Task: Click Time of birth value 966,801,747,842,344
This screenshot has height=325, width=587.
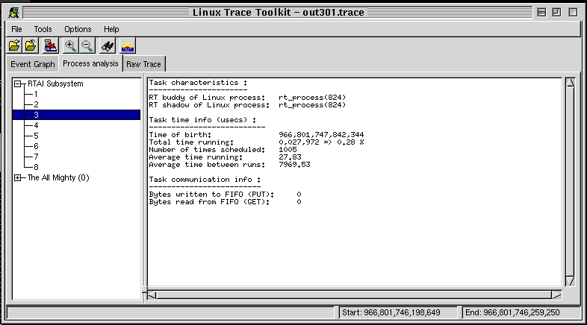Action: click(321, 134)
